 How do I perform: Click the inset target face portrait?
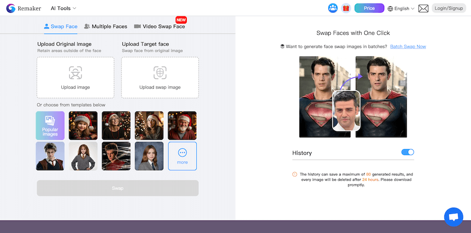(x=346, y=111)
